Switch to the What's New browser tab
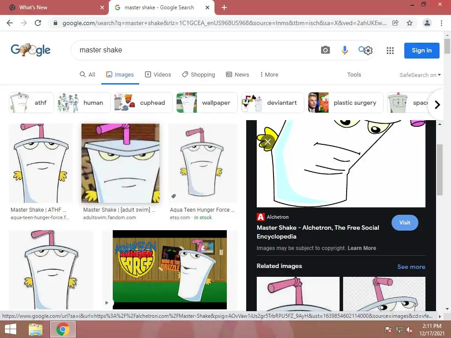This screenshot has width=451, height=338. tap(54, 7)
